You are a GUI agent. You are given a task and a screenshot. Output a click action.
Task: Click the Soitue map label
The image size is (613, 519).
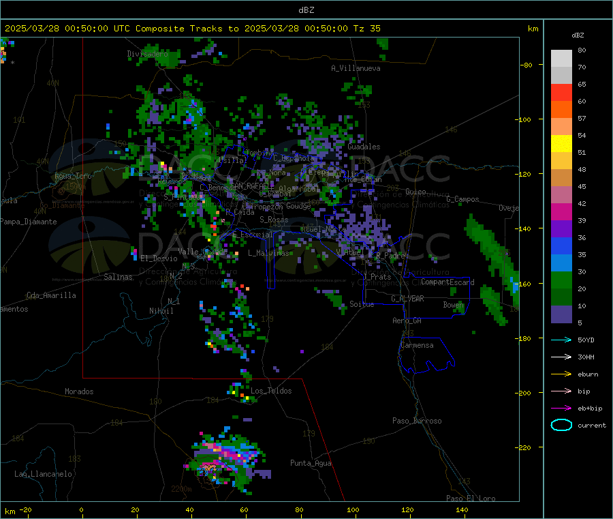[x=362, y=304]
